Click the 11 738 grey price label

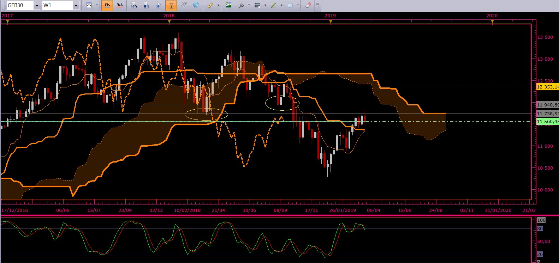pyautogui.click(x=547, y=114)
